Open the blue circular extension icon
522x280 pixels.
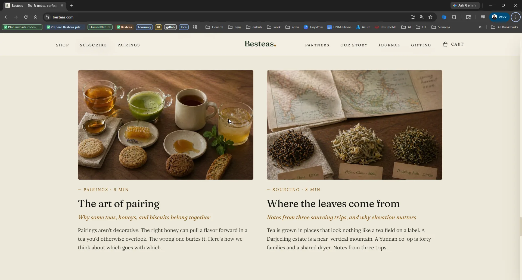[x=444, y=17]
